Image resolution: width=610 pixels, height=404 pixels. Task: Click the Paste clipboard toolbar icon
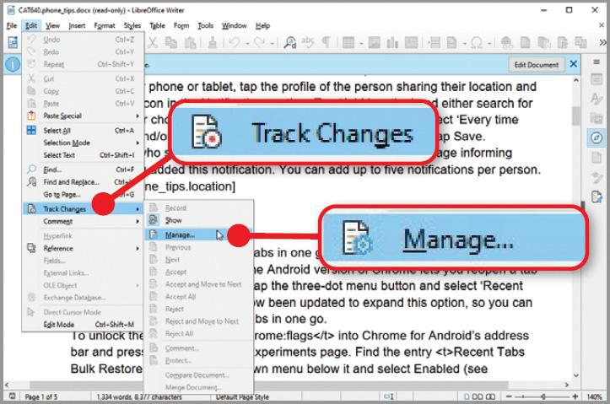pos(190,42)
